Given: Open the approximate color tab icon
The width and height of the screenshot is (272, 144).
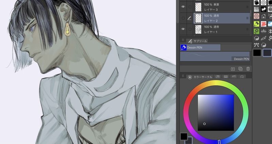Looking at the screenshot, I should point(242,77).
